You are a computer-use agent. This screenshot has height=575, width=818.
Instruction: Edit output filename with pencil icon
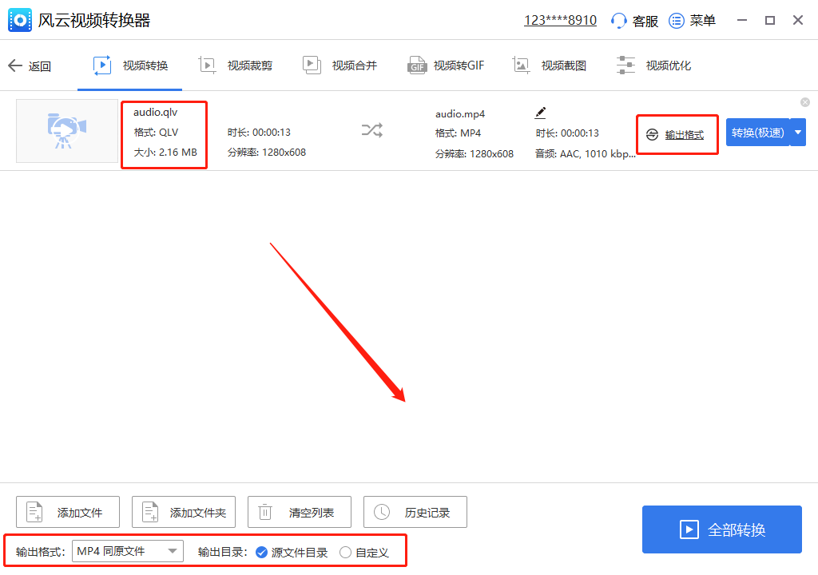pyautogui.click(x=541, y=112)
